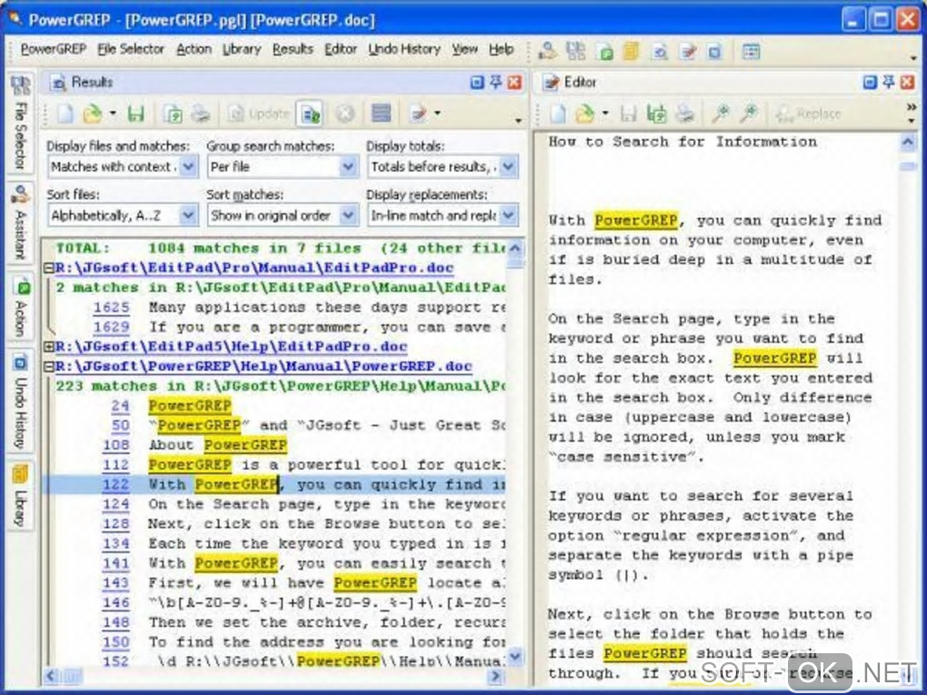This screenshot has width=927, height=695.
Task: Open the Display totals dropdown
Action: click(x=508, y=166)
